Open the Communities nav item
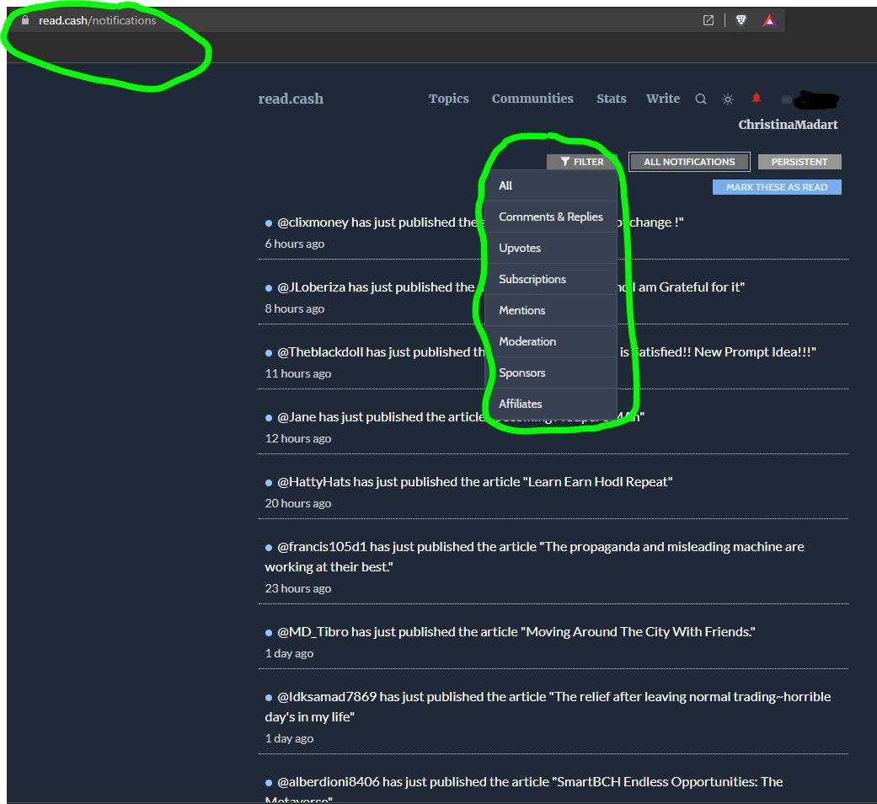 (532, 99)
